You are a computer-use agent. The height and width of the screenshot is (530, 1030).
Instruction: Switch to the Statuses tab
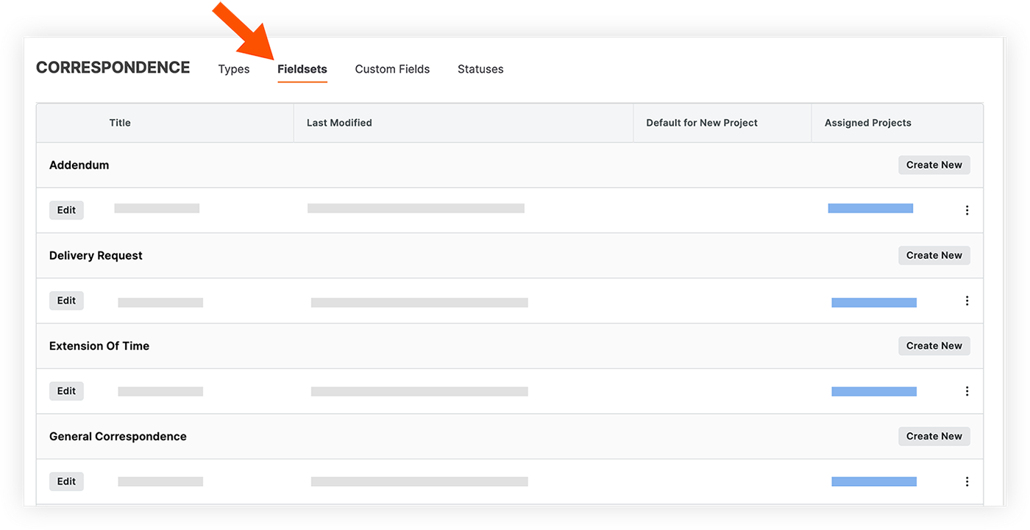coord(480,68)
